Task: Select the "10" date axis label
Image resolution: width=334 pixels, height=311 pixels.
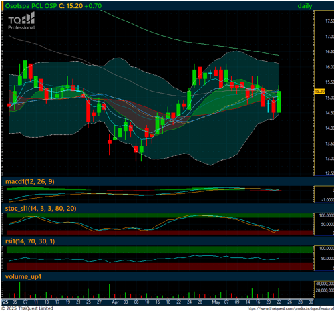Action: click(147, 302)
